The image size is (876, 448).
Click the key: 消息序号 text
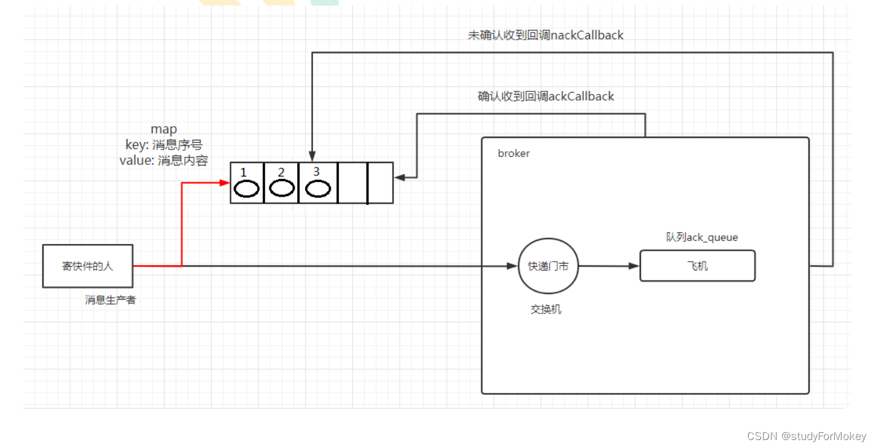[x=164, y=145]
